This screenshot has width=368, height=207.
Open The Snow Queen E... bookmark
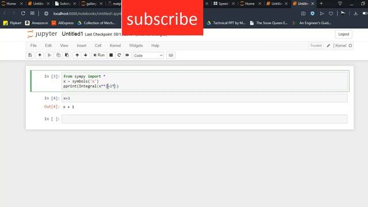pyautogui.click(x=269, y=23)
